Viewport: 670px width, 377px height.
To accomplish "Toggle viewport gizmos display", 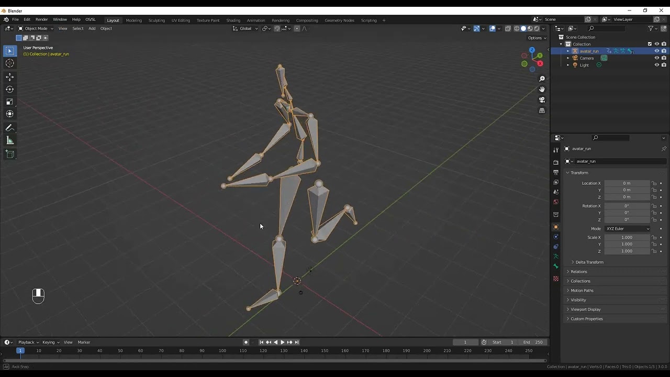I will tap(476, 29).
